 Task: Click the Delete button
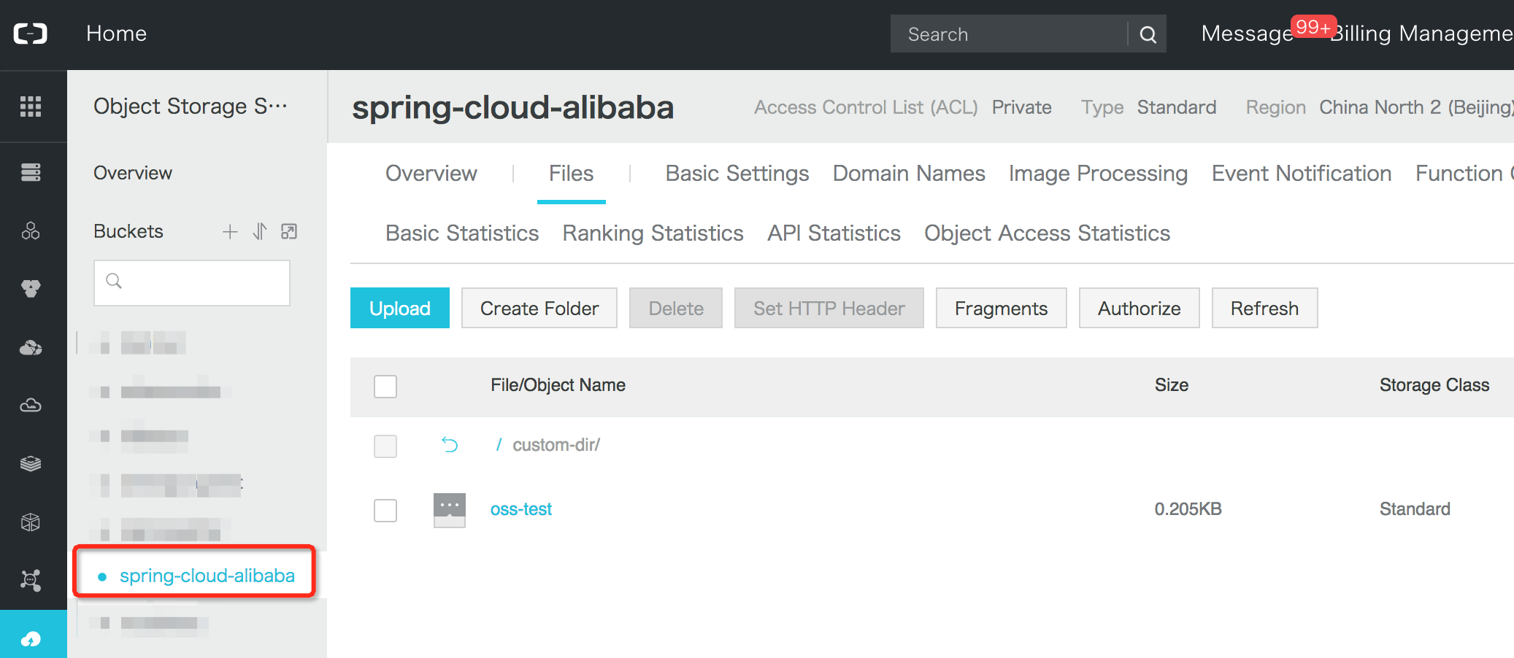click(x=676, y=308)
